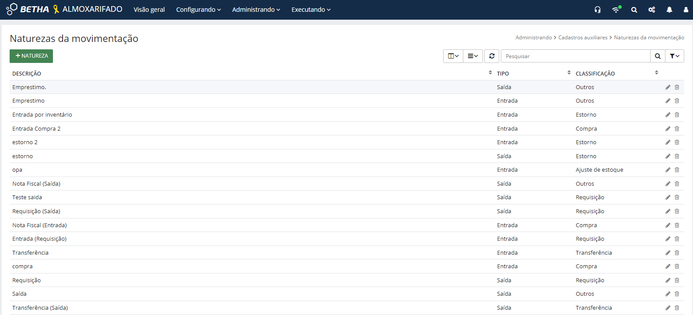Open Cadastros auxiliares breadcrumb link

(x=583, y=38)
